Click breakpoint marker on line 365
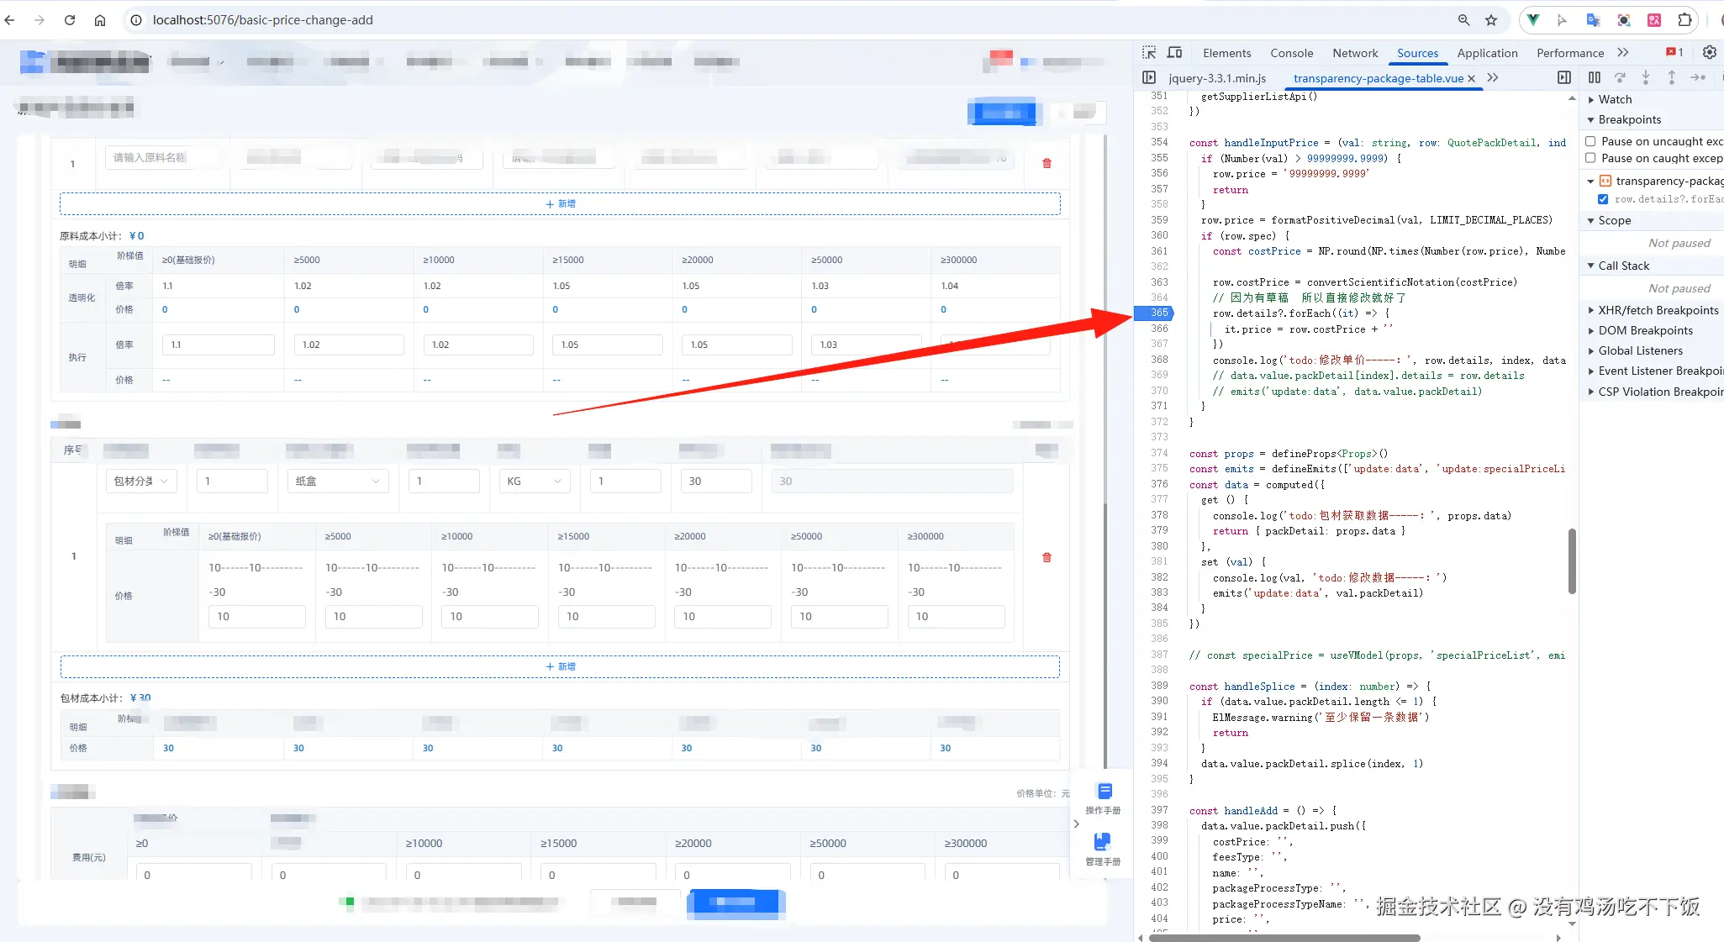1724x942 pixels. (1157, 313)
